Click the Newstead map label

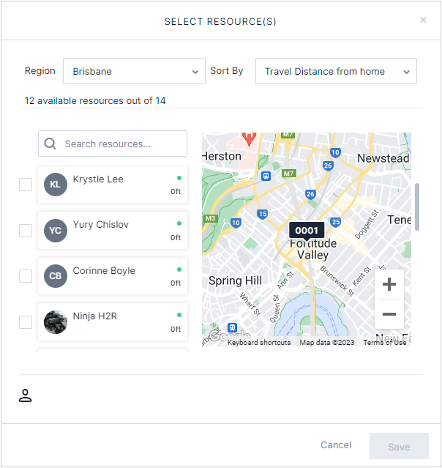[x=383, y=158]
